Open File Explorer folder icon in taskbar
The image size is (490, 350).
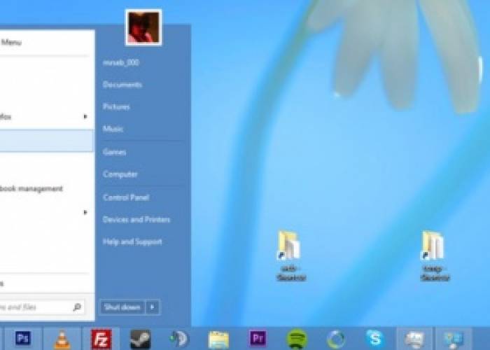point(218,340)
